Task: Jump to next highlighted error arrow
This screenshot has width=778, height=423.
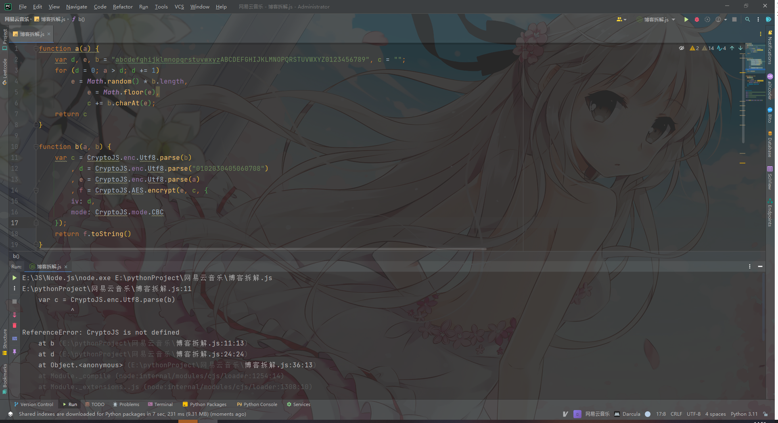Action: pos(740,48)
